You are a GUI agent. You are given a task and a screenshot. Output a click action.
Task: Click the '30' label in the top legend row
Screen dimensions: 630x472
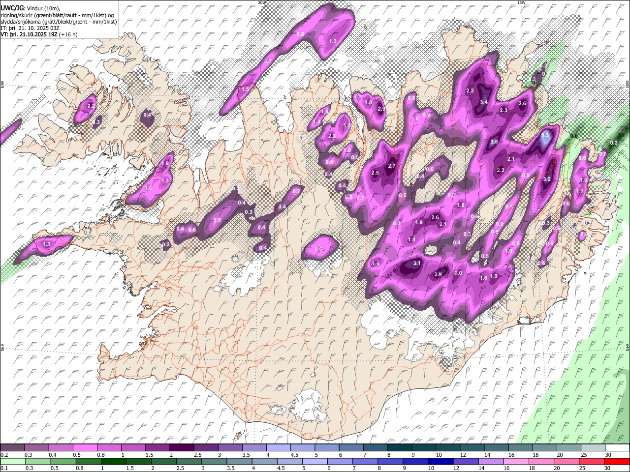coord(608,455)
